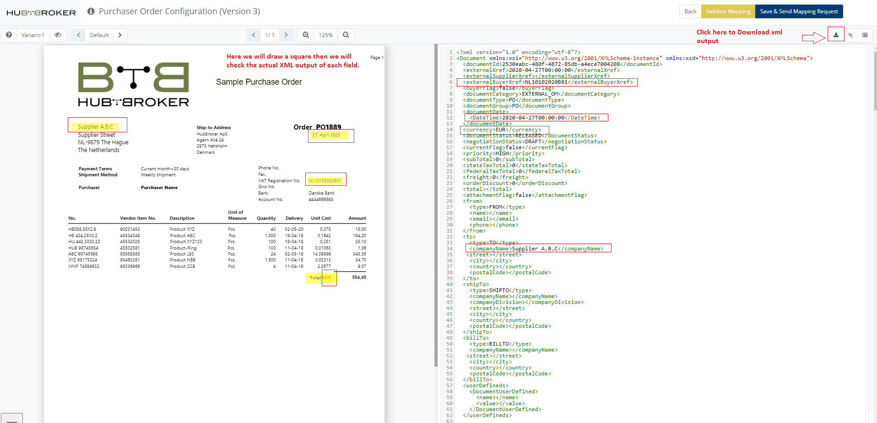Click vendor item number 90031453

point(130,229)
